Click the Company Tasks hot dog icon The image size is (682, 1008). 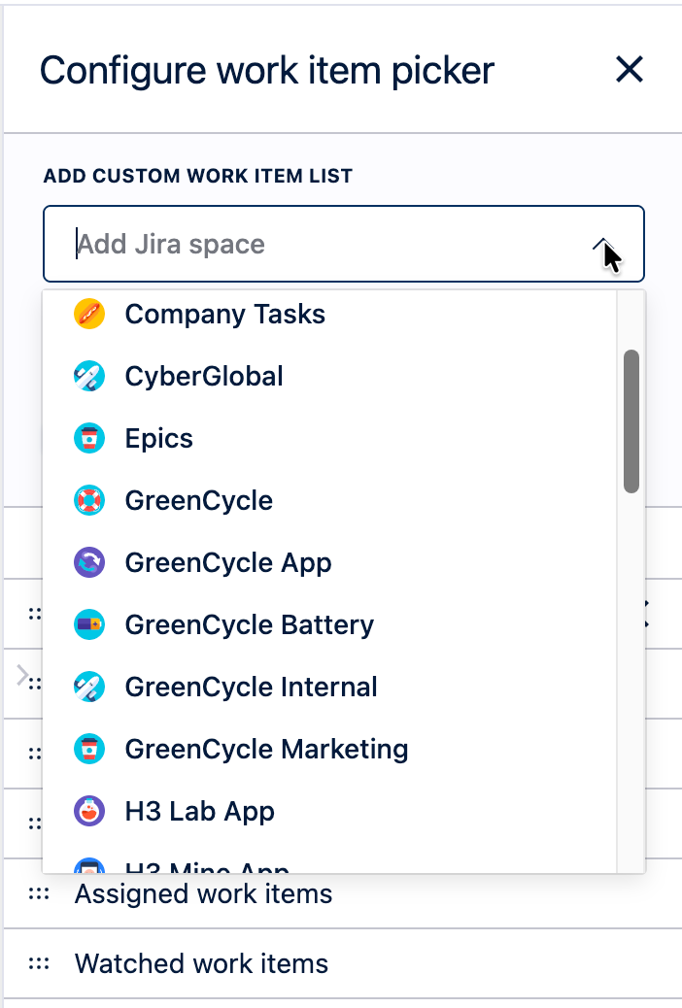click(x=89, y=315)
